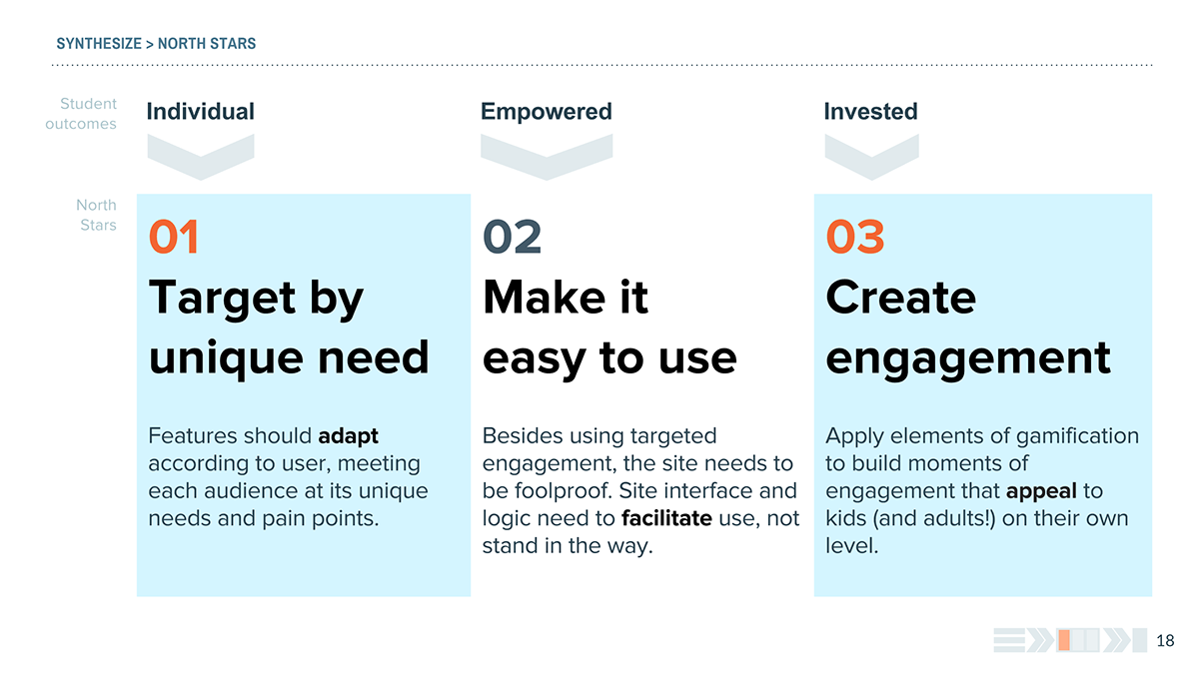Click the bold word facilitate
The width and height of the screenshot is (1199, 674).
tap(666, 519)
